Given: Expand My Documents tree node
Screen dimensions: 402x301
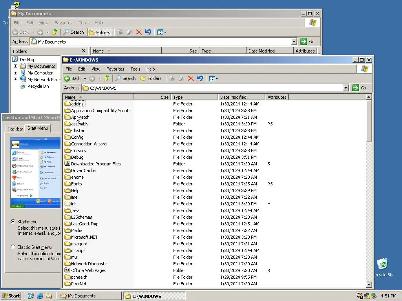Looking at the screenshot, I should tap(15, 66).
